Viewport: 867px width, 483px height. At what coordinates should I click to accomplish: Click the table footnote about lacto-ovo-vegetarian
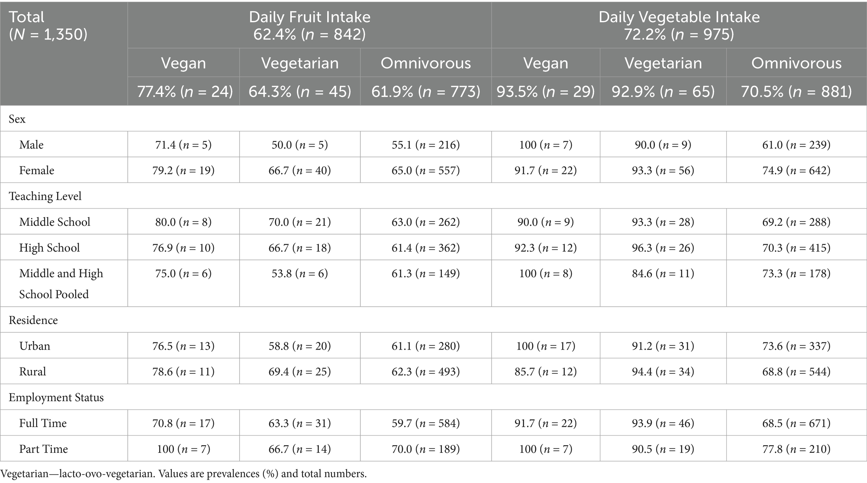coord(184,474)
